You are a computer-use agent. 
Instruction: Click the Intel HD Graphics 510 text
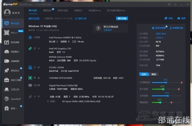[x=60, y=49]
